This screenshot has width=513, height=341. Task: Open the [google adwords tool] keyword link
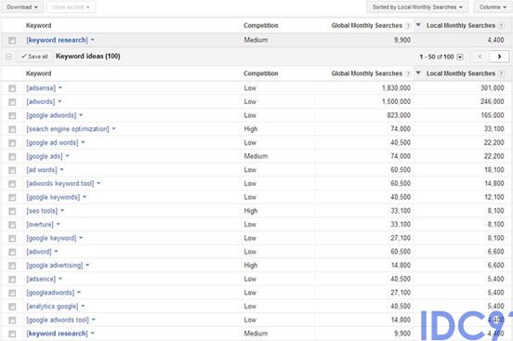coord(58,320)
